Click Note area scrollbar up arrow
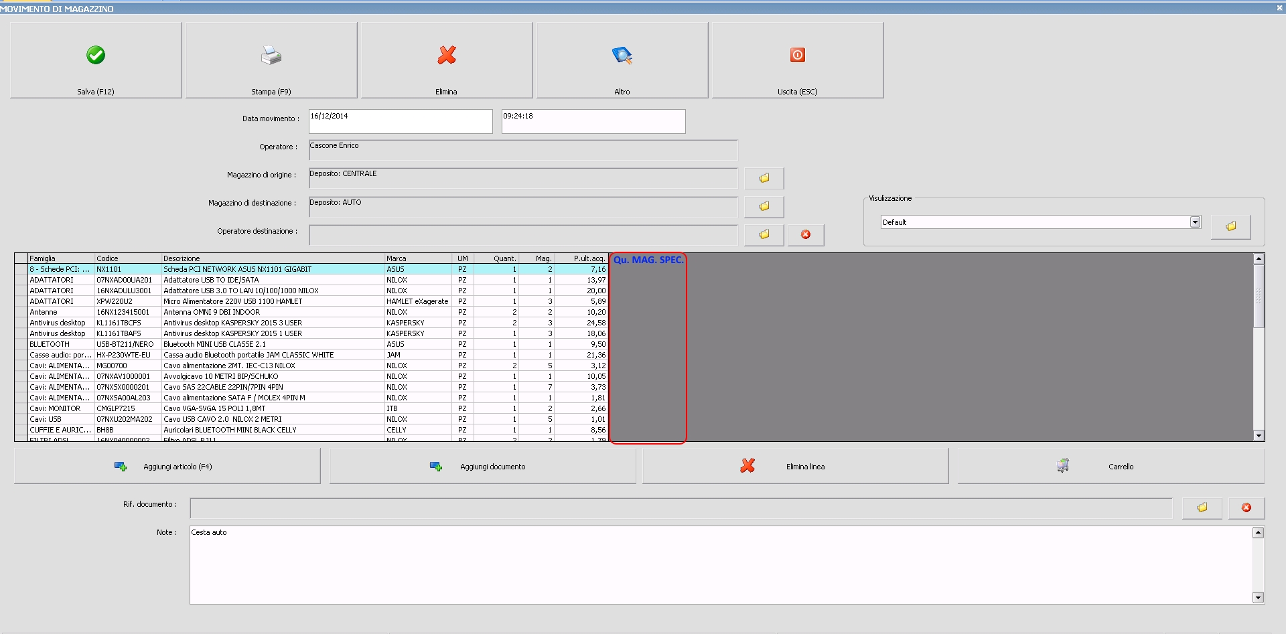 (x=1258, y=532)
